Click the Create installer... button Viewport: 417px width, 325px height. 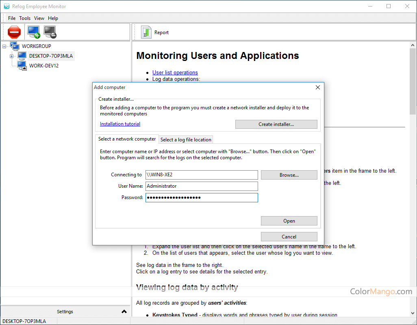pos(276,124)
